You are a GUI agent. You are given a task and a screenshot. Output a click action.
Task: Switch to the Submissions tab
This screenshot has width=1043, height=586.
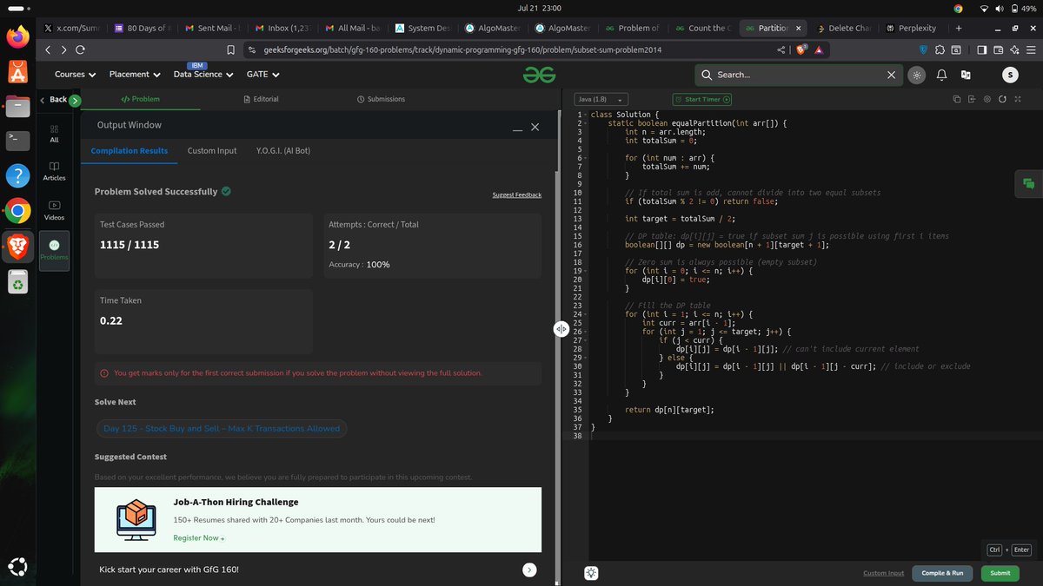pyautogui.click(x=381, y=99)
